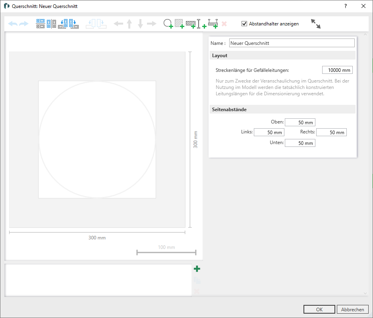Move element left arrow
Image resolution: width=373 pixels, height=318 pixels.
pos(118,24)
